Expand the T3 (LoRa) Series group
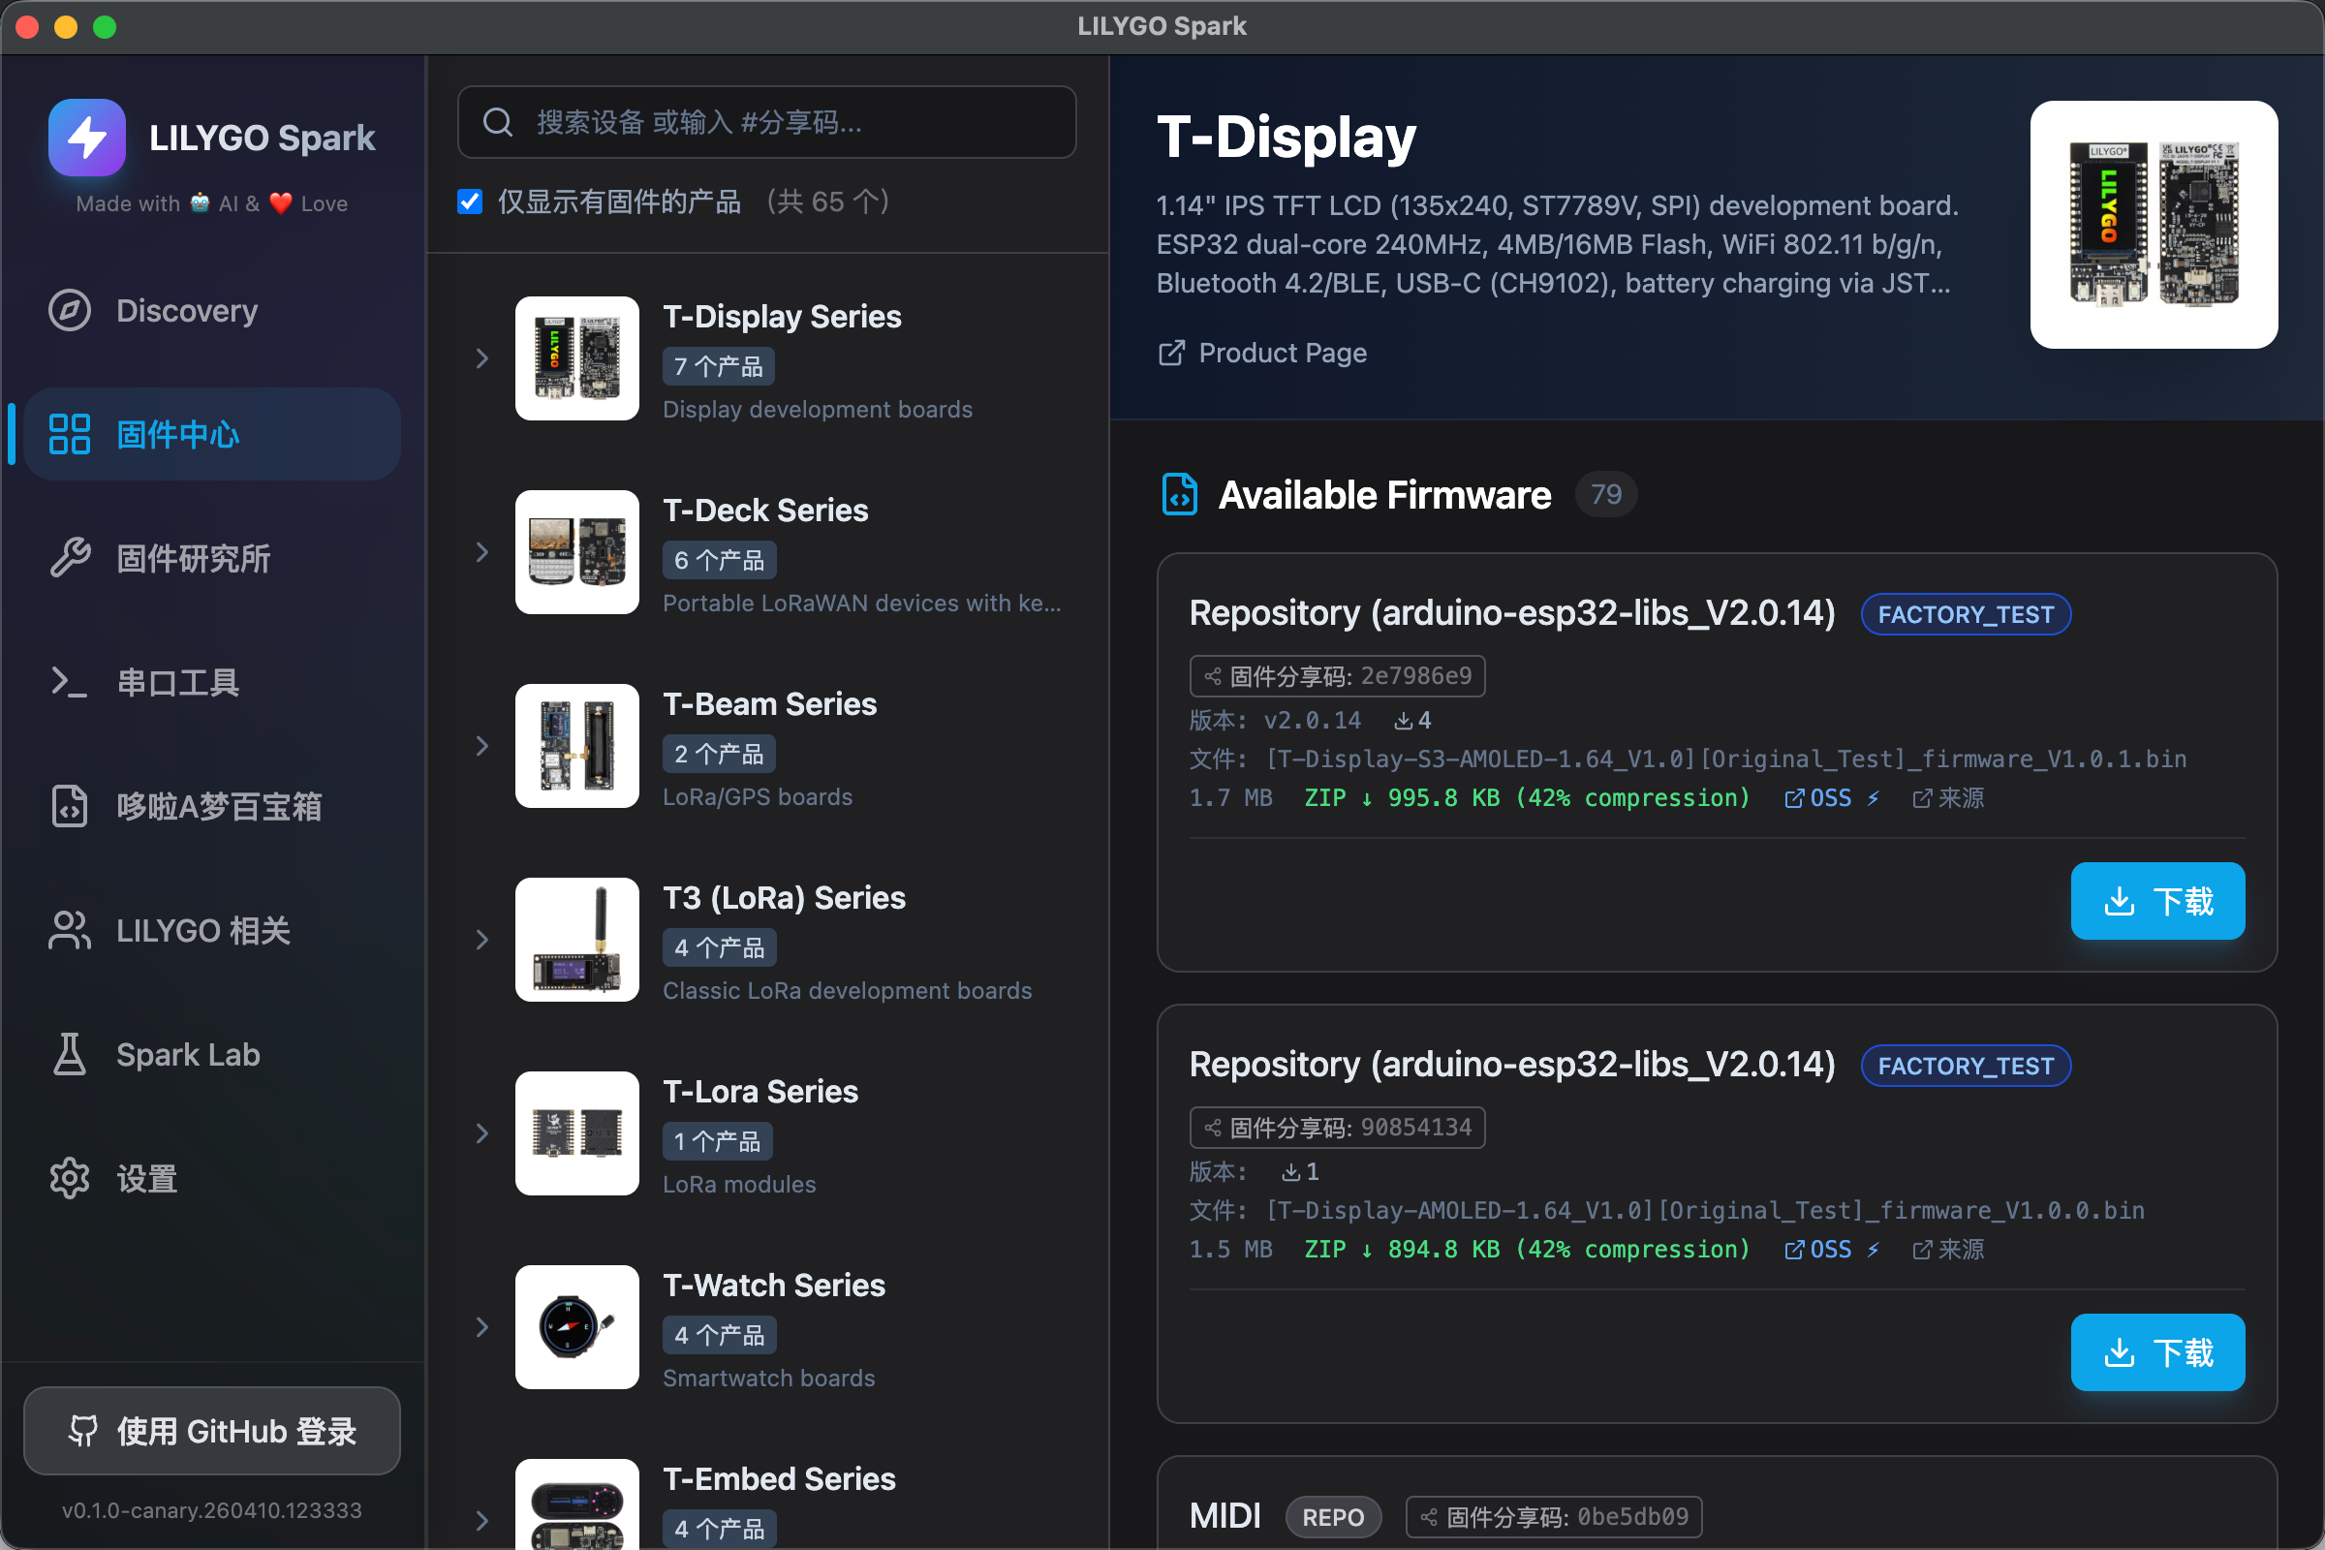 (x=482, y=939)
